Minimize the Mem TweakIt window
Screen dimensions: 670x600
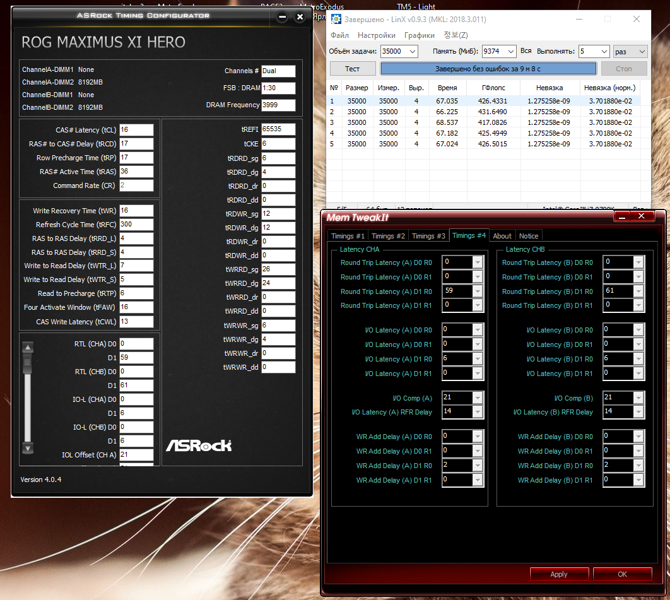click(x=622, y=216)
